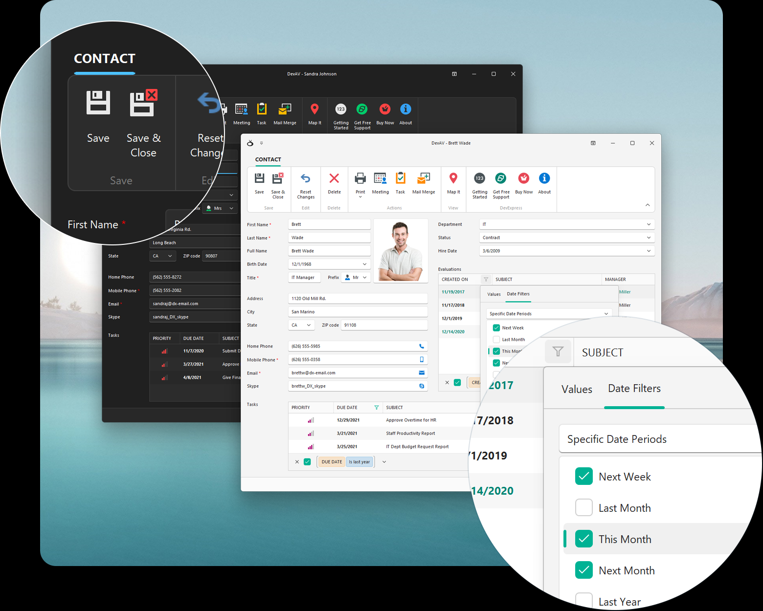
Task: Open the quick access dropdown in the Brett Wade title bar
Action: (261, 143)
